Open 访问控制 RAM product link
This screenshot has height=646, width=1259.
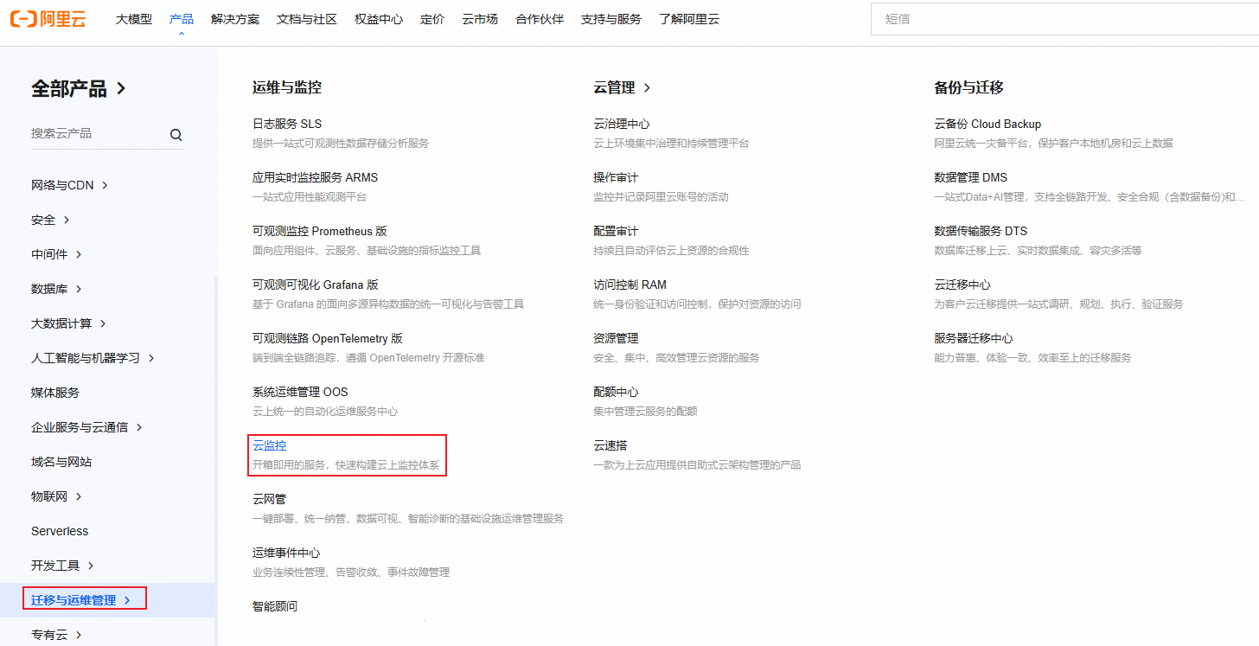[x=629, y=285]
